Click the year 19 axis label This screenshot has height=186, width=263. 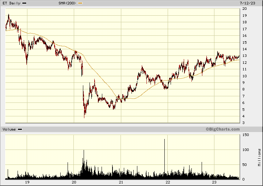(27, 182)
